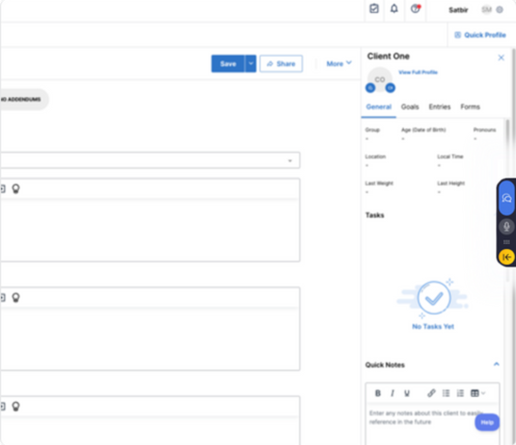Click inside the second section text area
The width and height of the screenshot is (516, 445).
(x=150, y=339)
